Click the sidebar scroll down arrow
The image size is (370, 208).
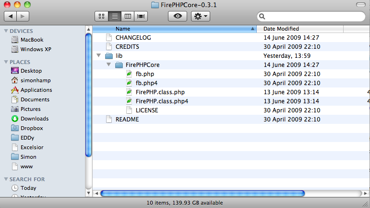tap(88, 193)
